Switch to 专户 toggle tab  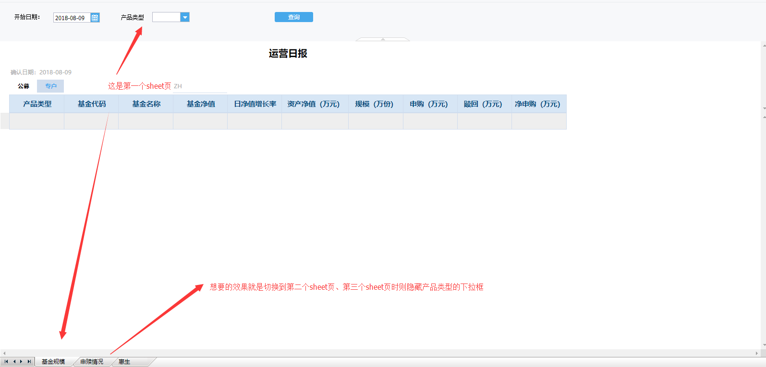pos(50,86)
